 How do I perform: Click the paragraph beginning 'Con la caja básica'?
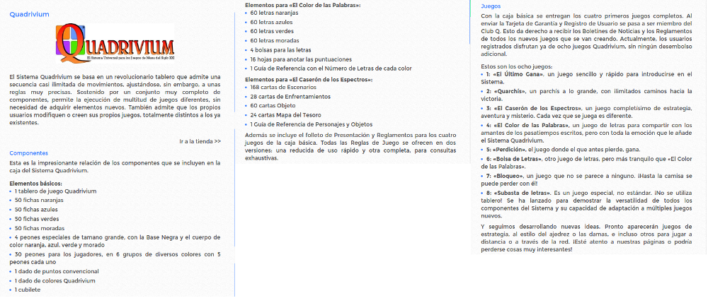tap(586, 35)
